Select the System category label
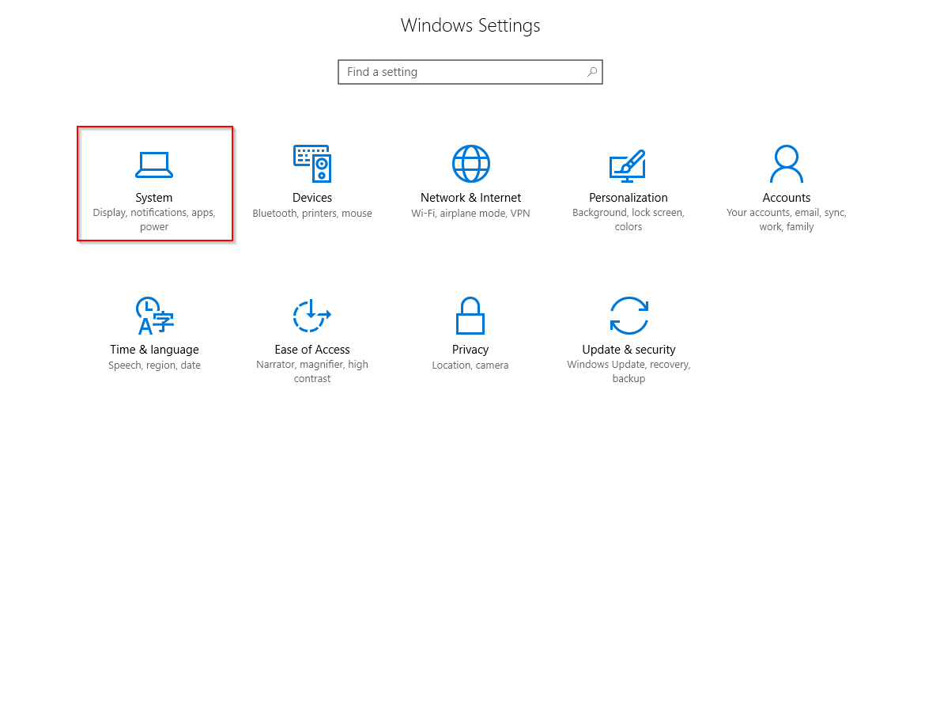This screenshot has height=712, width=940. coord(154,198)
